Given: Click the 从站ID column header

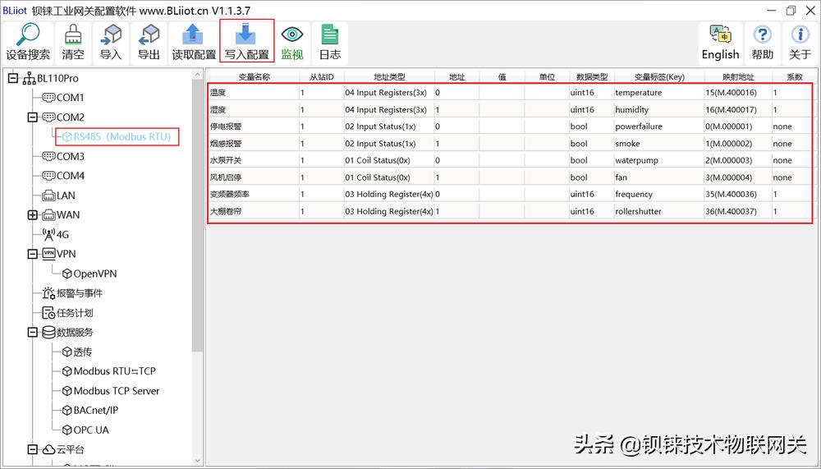Looking at the screenshot, I should (322, 77).
